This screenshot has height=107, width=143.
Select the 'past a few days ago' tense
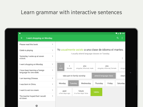tap(65, 92)
